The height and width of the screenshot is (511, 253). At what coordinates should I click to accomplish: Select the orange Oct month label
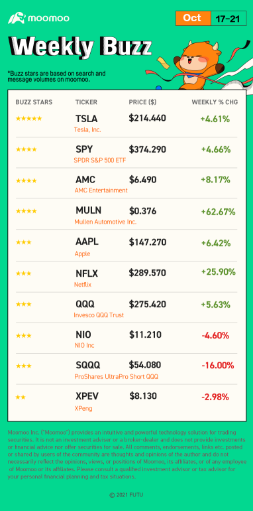coord(193,19)
